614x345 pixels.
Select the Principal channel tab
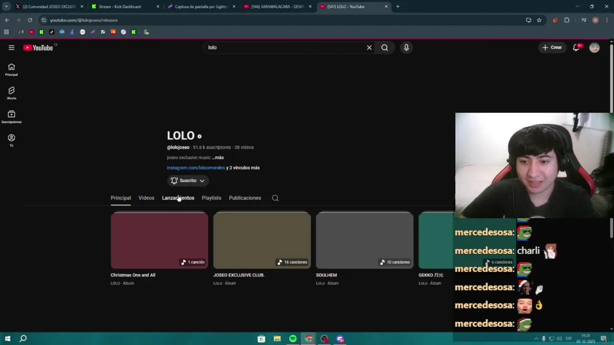(x=121, y=198)
